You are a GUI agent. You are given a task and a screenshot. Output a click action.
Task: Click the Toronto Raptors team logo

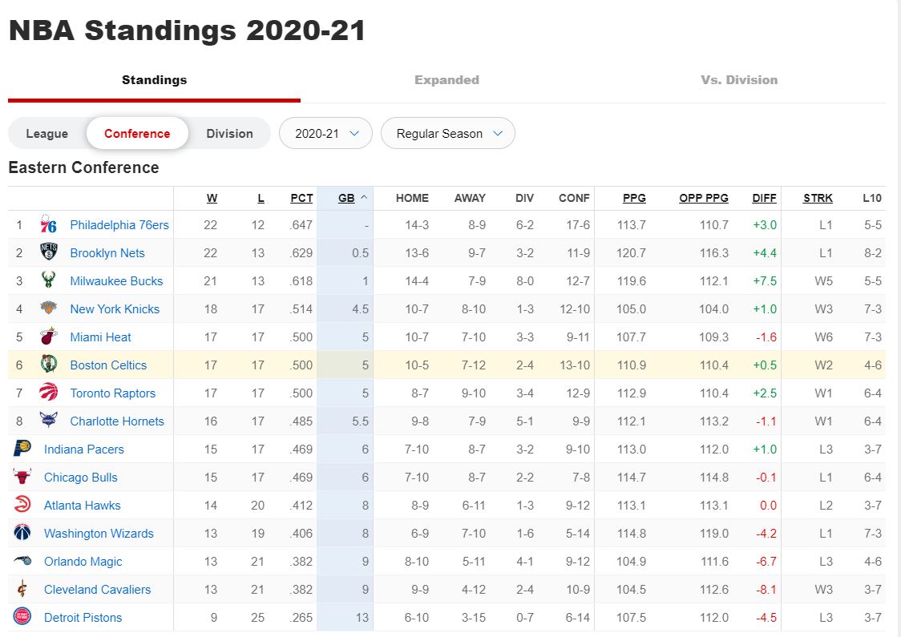click(x=49, y=393)
